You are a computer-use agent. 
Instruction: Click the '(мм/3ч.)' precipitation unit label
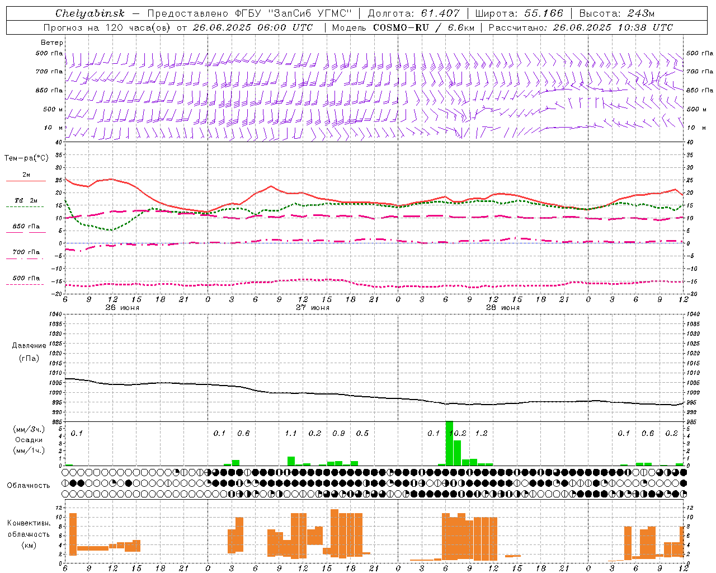pos(29,429)
